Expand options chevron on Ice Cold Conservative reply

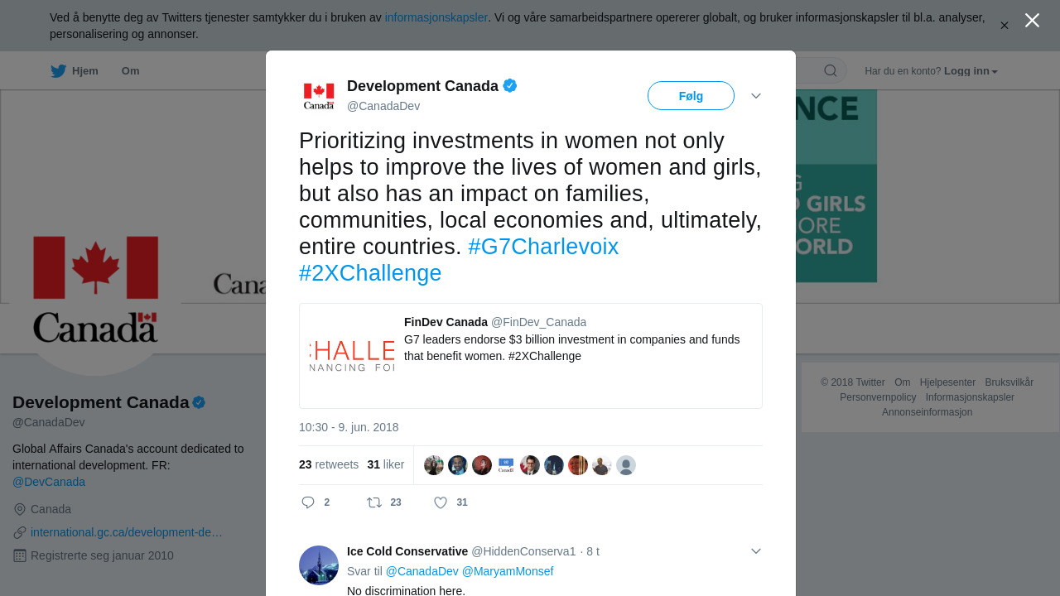755,551
